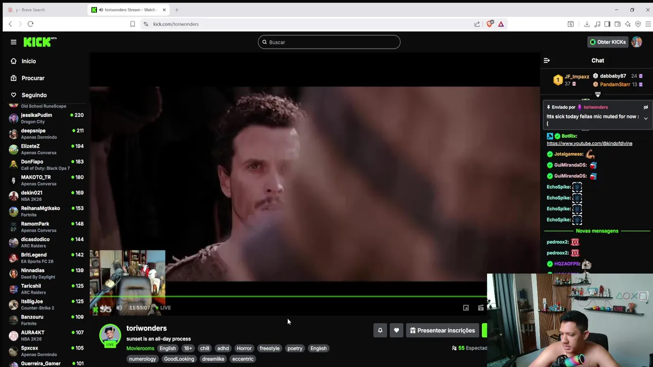Click the dreamlike tag
Screen dimensions: 653x367
[x=213, y=359]
